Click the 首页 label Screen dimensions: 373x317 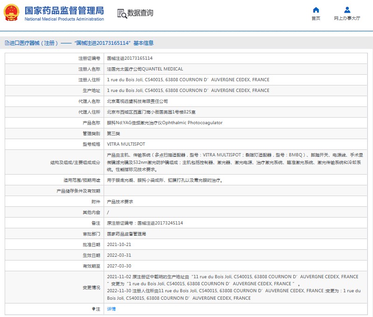tap(316, 18)
